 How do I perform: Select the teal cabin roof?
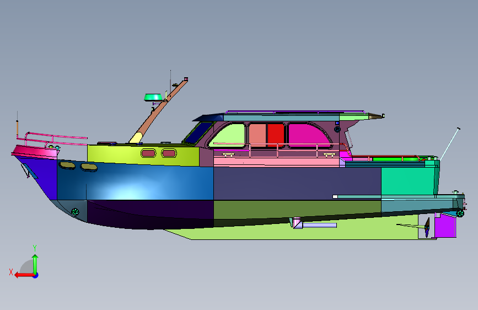(x=281, y=117)
